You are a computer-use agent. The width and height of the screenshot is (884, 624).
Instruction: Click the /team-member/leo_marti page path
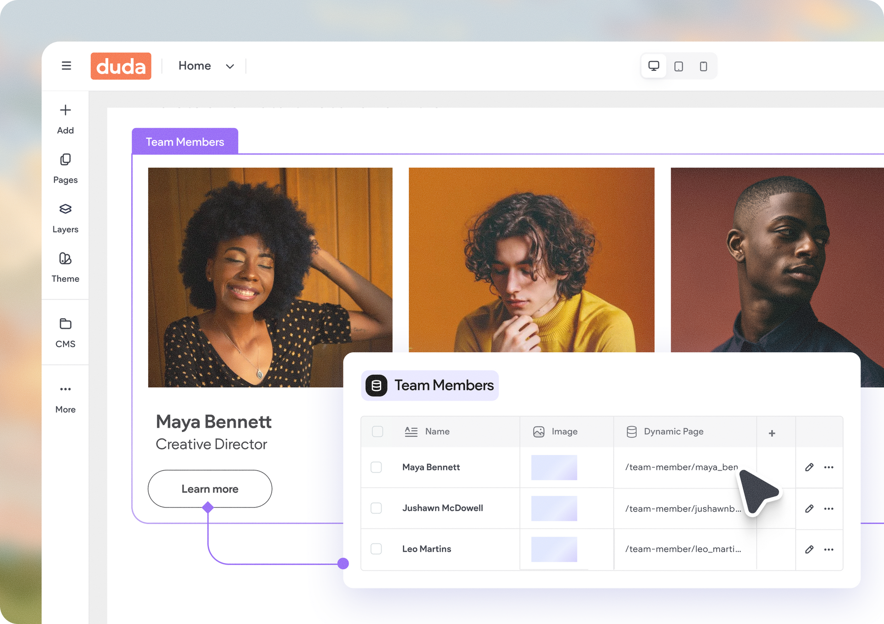pyautogui.click(x=683, y=549)
